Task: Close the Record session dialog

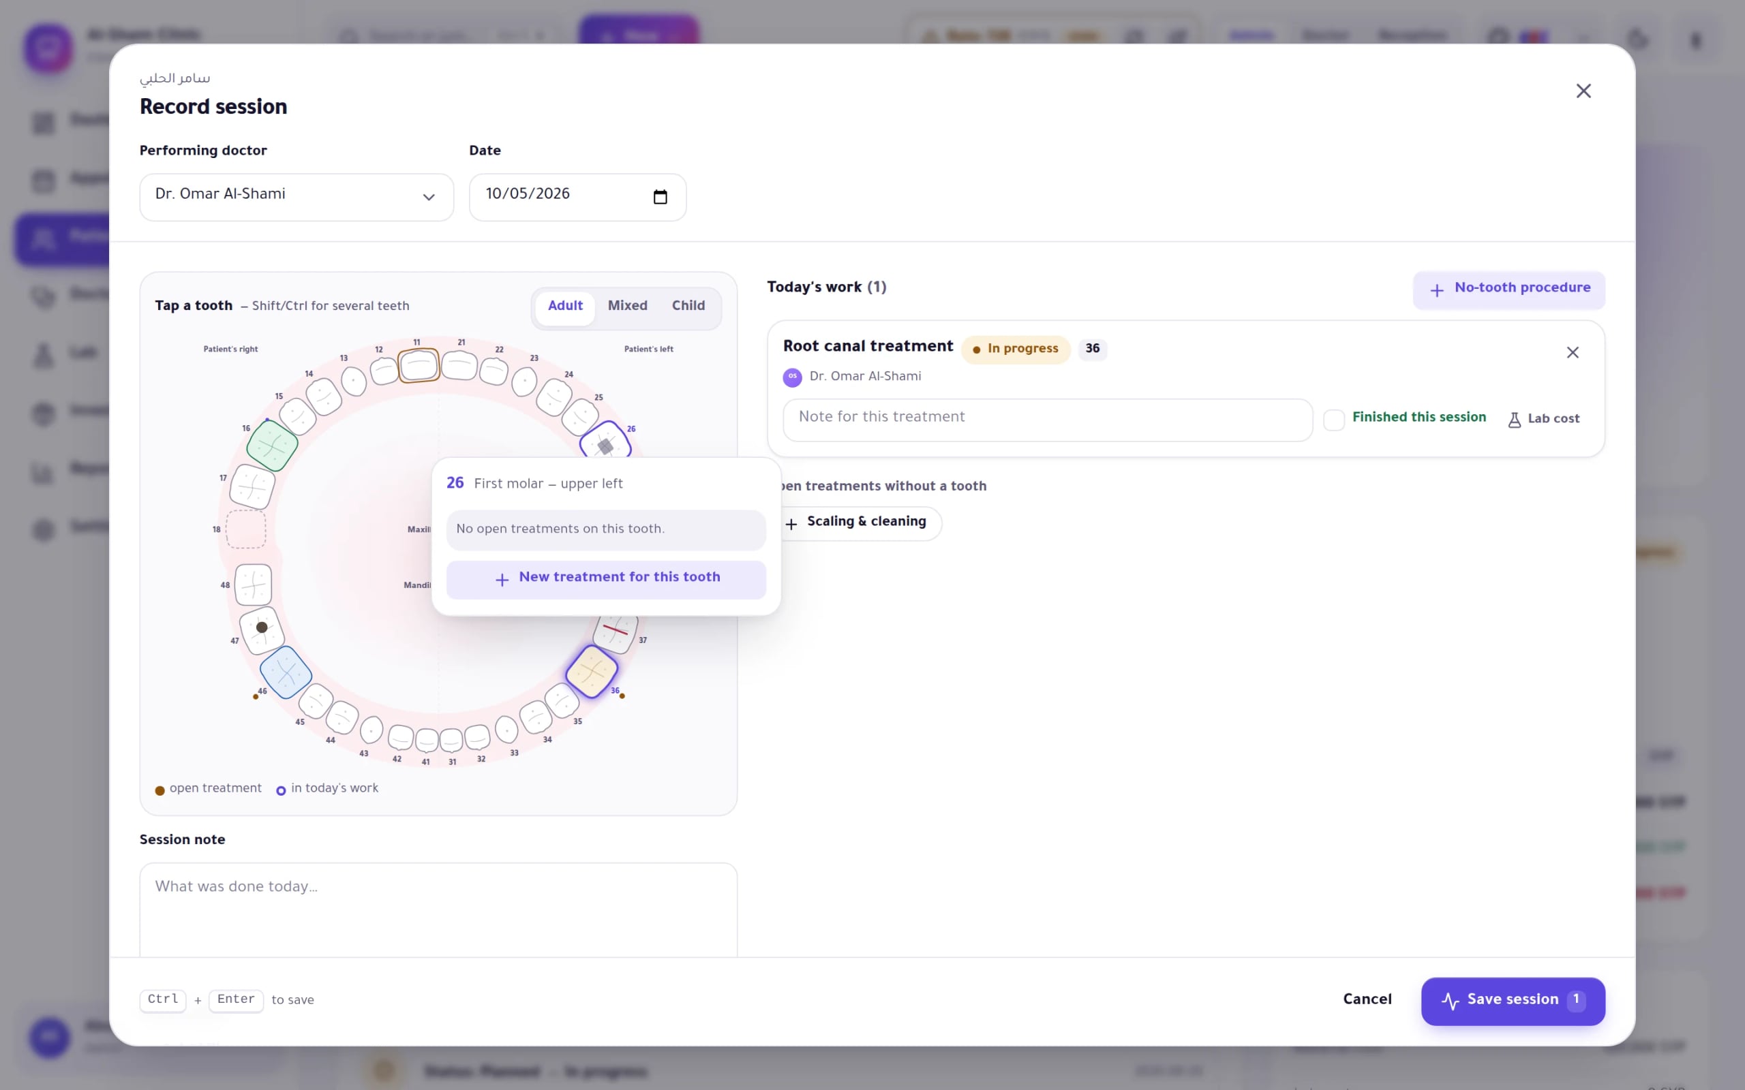Action: click(1583, 91)
